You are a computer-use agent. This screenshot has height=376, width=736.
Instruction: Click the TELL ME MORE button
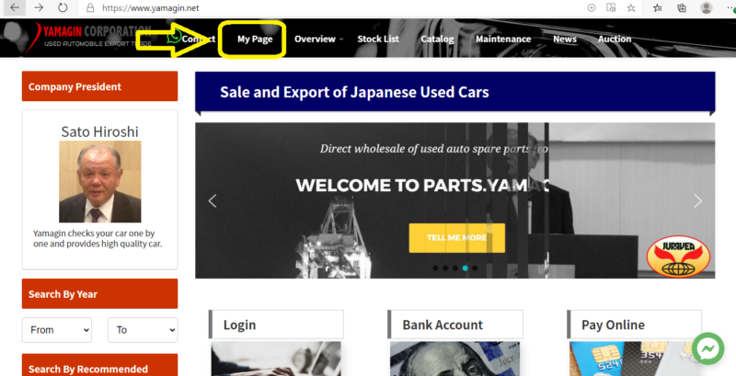(456, 238)
